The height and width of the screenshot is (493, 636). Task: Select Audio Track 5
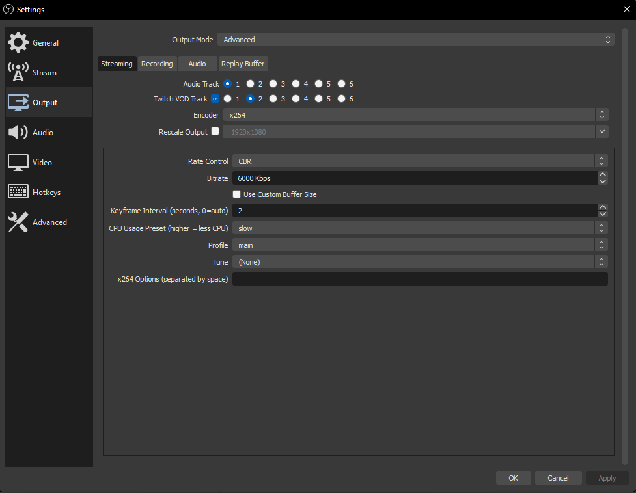coord(318,83)
